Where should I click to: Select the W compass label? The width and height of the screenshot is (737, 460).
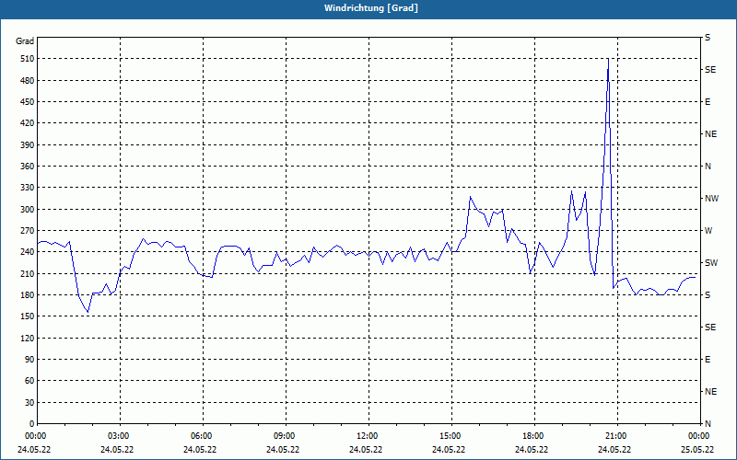[708, 231]
